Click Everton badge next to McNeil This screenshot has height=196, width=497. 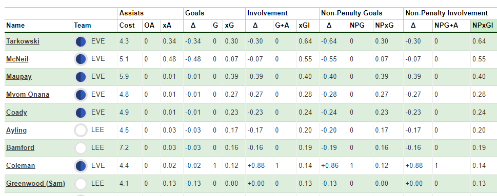81,59
